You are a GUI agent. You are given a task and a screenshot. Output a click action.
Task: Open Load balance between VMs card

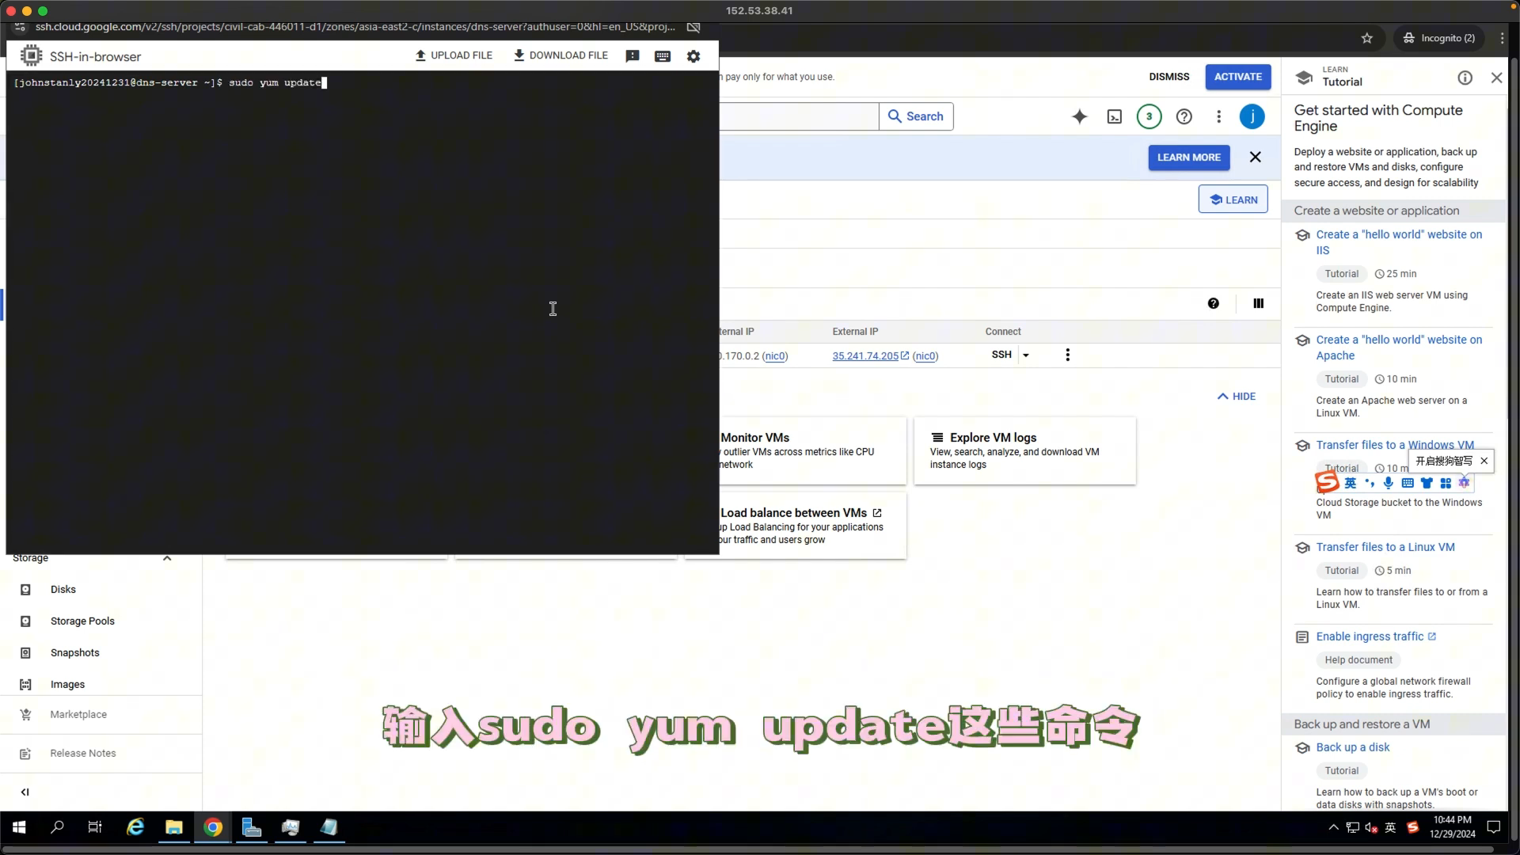coord(811,526)
